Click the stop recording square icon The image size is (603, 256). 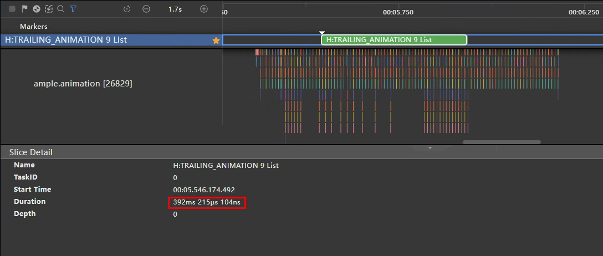point(12,9)
